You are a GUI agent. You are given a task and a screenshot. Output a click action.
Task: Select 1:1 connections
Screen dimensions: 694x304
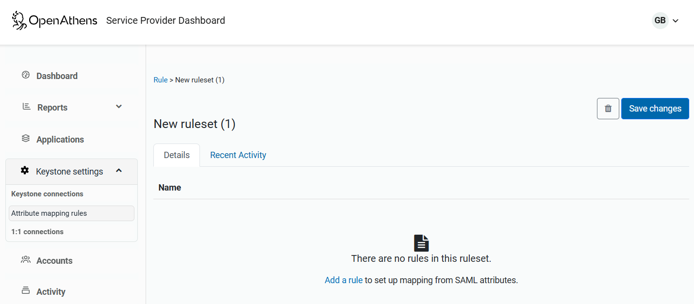pyautogui.click(x=37, y=231)
